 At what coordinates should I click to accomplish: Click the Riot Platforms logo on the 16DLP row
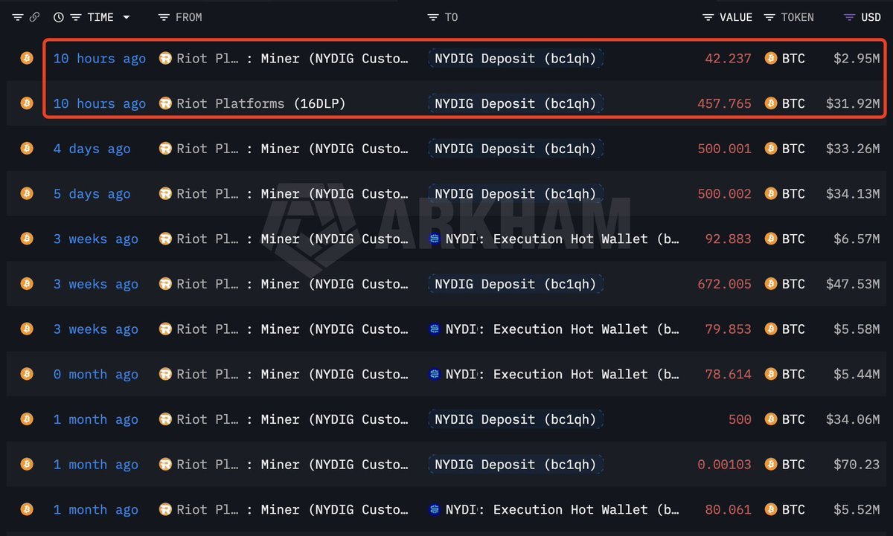(165, 103)
